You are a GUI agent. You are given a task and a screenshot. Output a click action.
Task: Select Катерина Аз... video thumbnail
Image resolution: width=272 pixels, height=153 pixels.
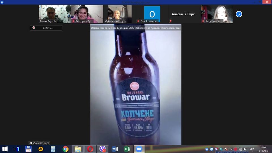(217, 14)
